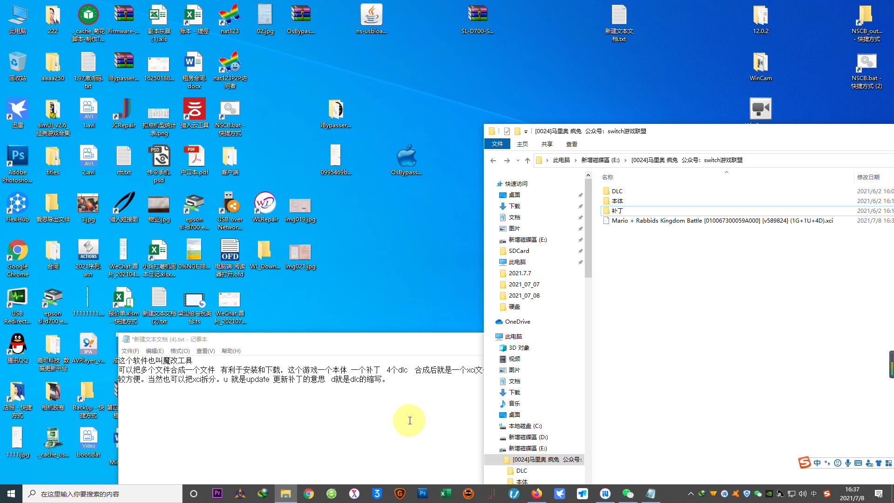The image size is (894, 503).
Task: Open 迅雷 desktop shortcut
Action: 18,113
